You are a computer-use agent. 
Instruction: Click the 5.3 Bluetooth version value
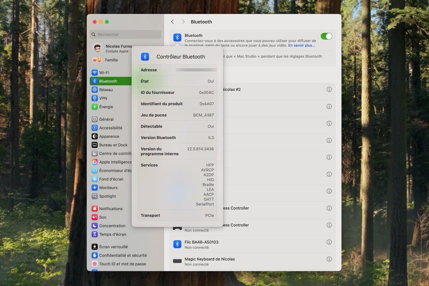point(211,138)
